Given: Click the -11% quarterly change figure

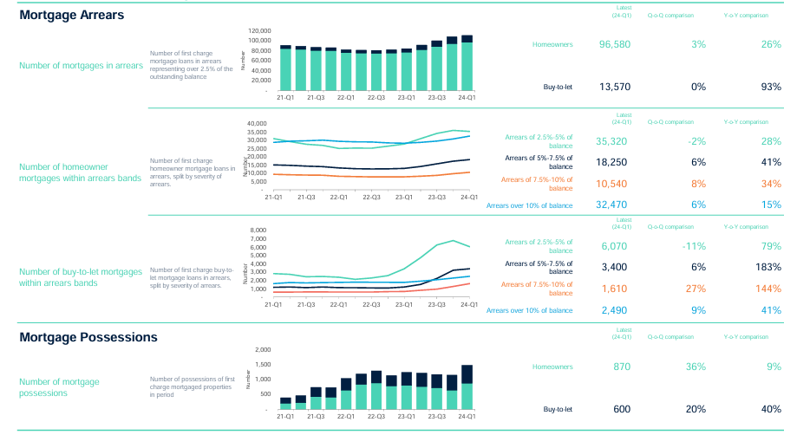Looking at the screenshot, I should pyautogui.click(x=694, y=246).
